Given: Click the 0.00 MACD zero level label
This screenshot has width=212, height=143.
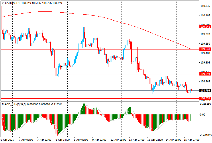Looking at the screenshot, I should pos(202,114).
